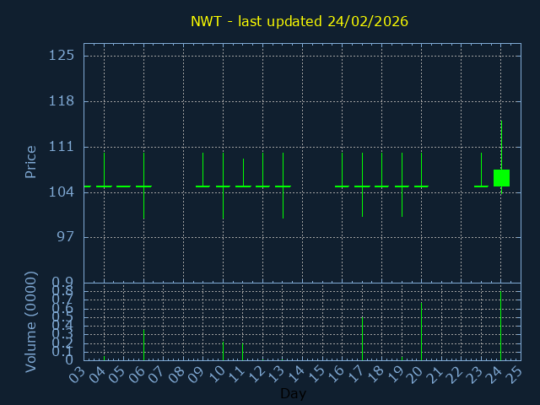Click the Volume (0000) axis label
This screenshot has height=405, width=540.
[x=31, y=321]
